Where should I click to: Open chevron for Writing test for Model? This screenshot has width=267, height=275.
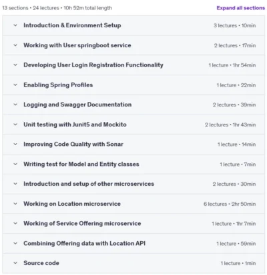pos(15,164)
